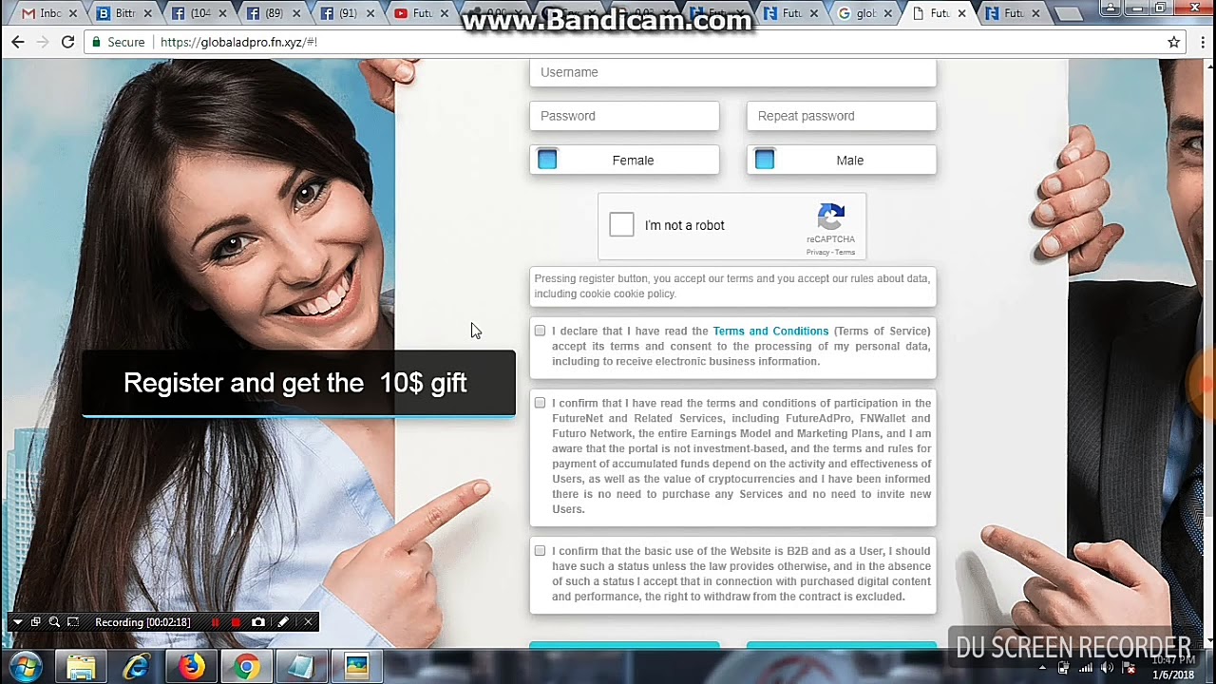Viewport: 1216px width, 684px height.
Task: Launch Internet Explorer from the taskbar
Action: tap(137, 668)
